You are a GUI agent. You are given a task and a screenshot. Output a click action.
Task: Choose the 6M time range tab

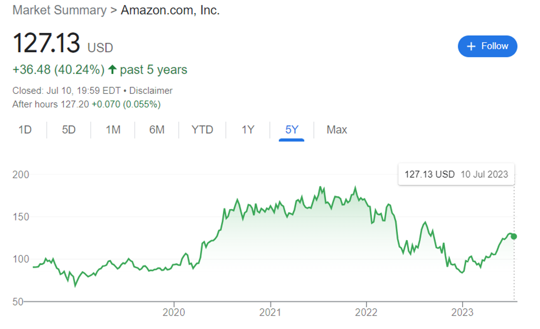157,130
